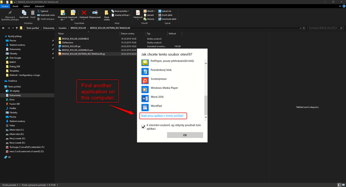Open the Snadný přístup dropdown

121,15
